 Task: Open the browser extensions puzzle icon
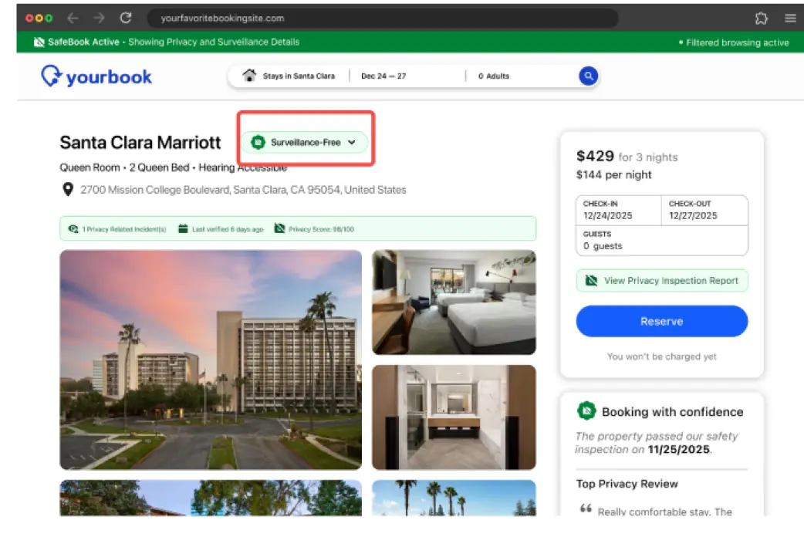(x=762, y=19)
